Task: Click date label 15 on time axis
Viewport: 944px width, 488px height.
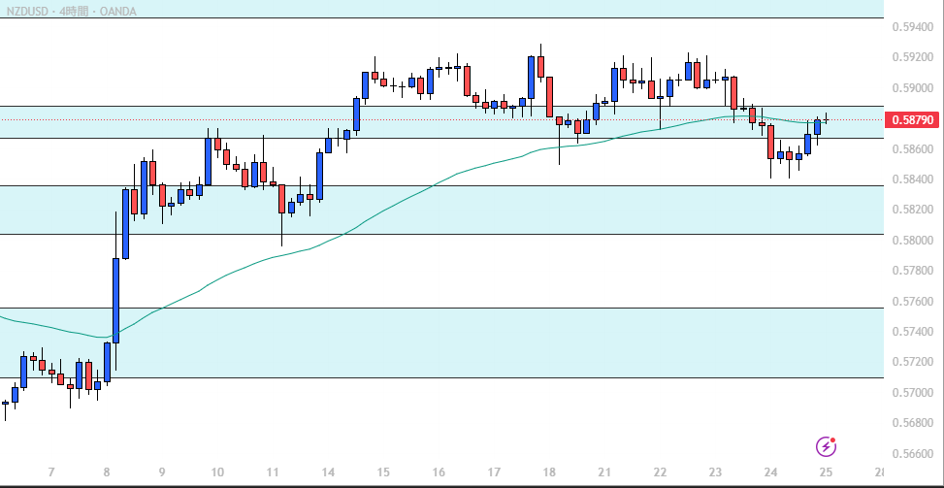Action: click(x=383, y=472)
